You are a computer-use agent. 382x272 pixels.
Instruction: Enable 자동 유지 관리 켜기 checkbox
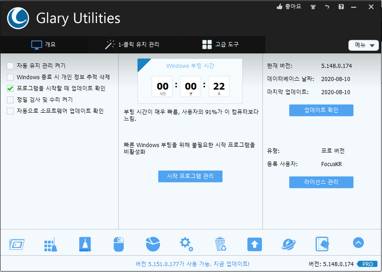point(10,66)
